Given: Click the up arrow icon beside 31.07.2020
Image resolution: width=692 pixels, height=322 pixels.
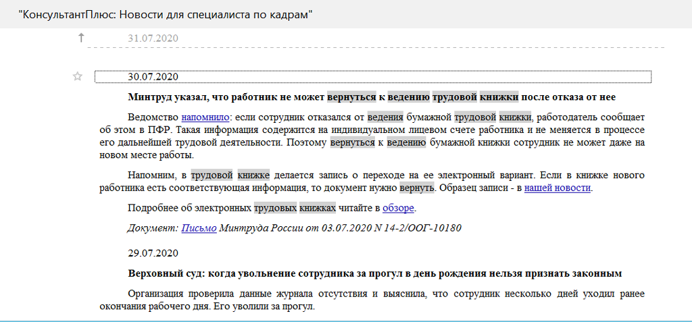Looking at the screenshot, I should (81, 38).
